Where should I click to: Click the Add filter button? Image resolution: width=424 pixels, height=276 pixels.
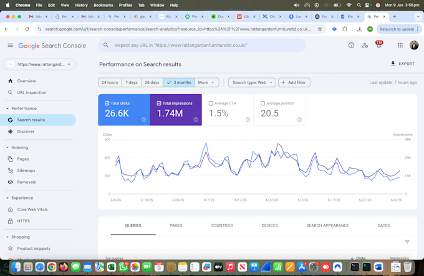294,82
